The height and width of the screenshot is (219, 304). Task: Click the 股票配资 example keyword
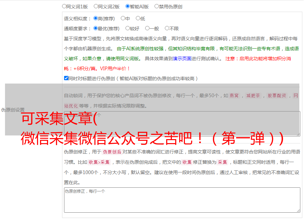[277, 96]
